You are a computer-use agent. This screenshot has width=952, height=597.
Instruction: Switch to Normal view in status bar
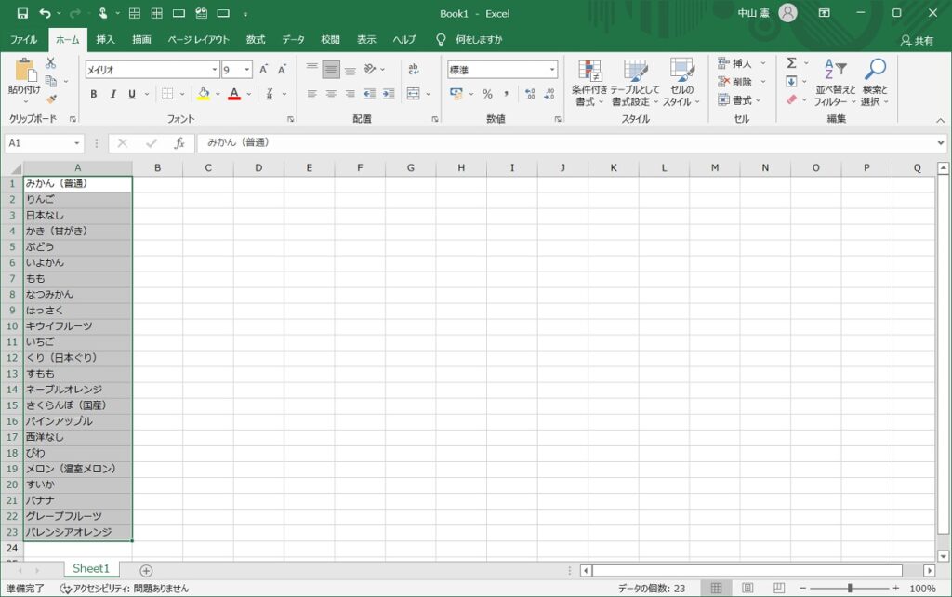click(x=717, y=588)
